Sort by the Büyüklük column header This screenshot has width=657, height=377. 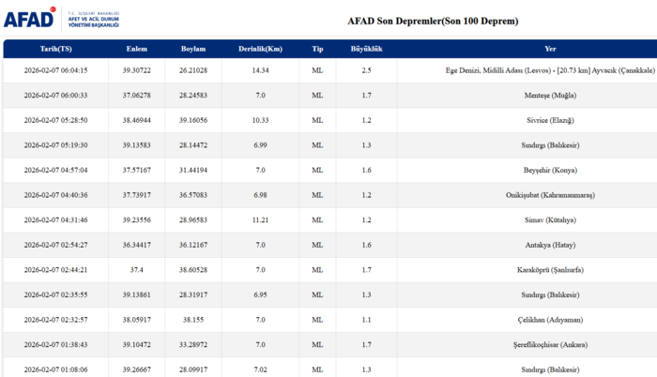366,49
